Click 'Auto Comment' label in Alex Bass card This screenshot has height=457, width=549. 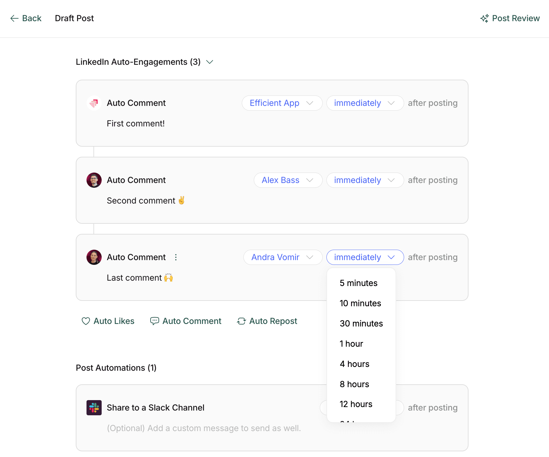(136, 180)
